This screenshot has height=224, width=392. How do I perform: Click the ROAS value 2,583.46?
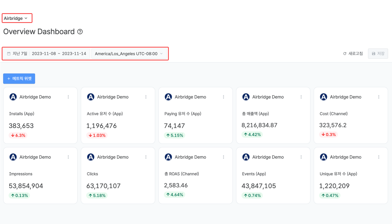(176, 185)
